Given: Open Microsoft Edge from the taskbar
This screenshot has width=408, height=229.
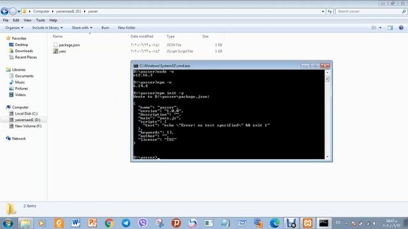Looking at the screenshot, I should click(275, 223).
